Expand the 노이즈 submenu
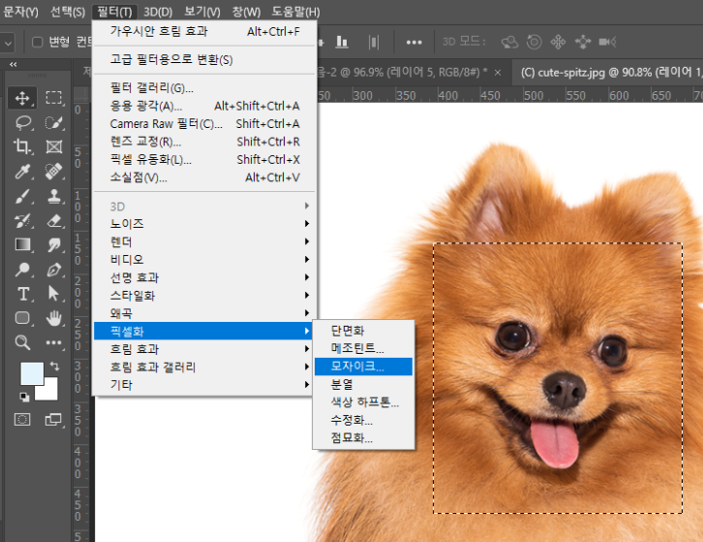703x542 pixels. point(204,224)
